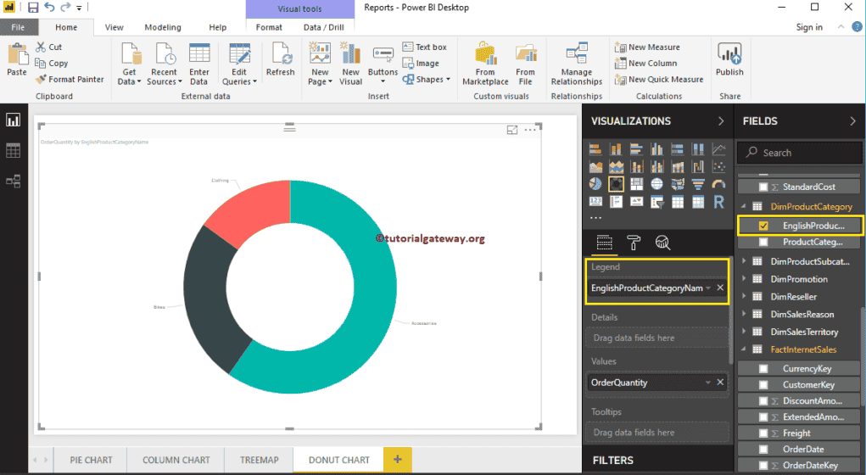Image resolution: width=866 pixels, height=475 pixels.
Task: Select the pie chart visualization icon
Action: point(595,184)
